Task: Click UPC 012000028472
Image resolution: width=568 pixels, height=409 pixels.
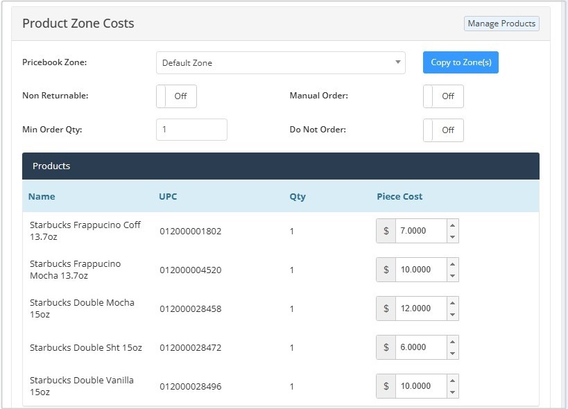Action: point(191,347)
